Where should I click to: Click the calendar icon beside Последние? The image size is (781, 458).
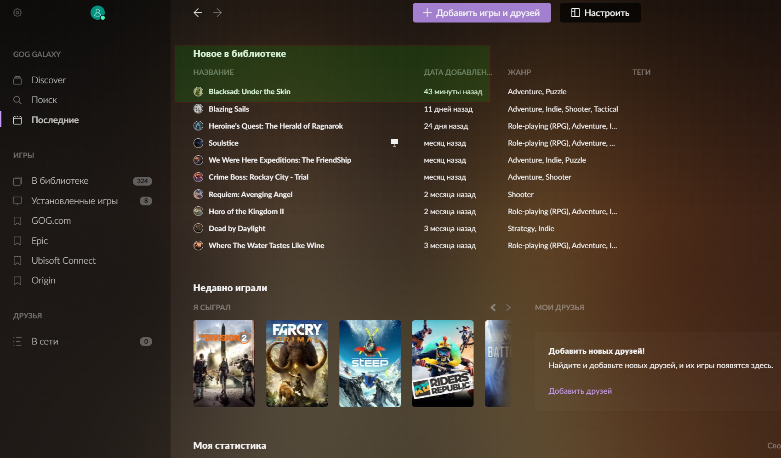pyautogui.click(x=17, y=120)
